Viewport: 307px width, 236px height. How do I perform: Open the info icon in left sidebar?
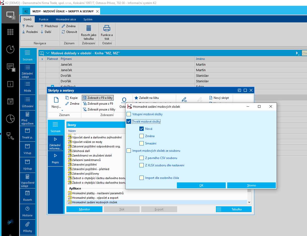click(x=10, y=84)
